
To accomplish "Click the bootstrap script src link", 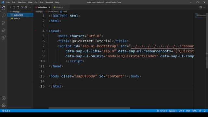I will pos(162,46).
